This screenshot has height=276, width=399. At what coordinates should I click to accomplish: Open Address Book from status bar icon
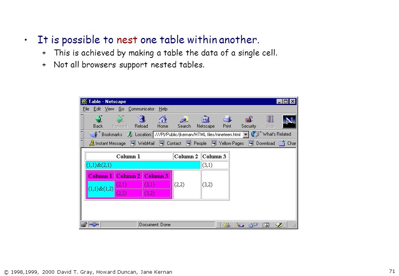[266, 225]
